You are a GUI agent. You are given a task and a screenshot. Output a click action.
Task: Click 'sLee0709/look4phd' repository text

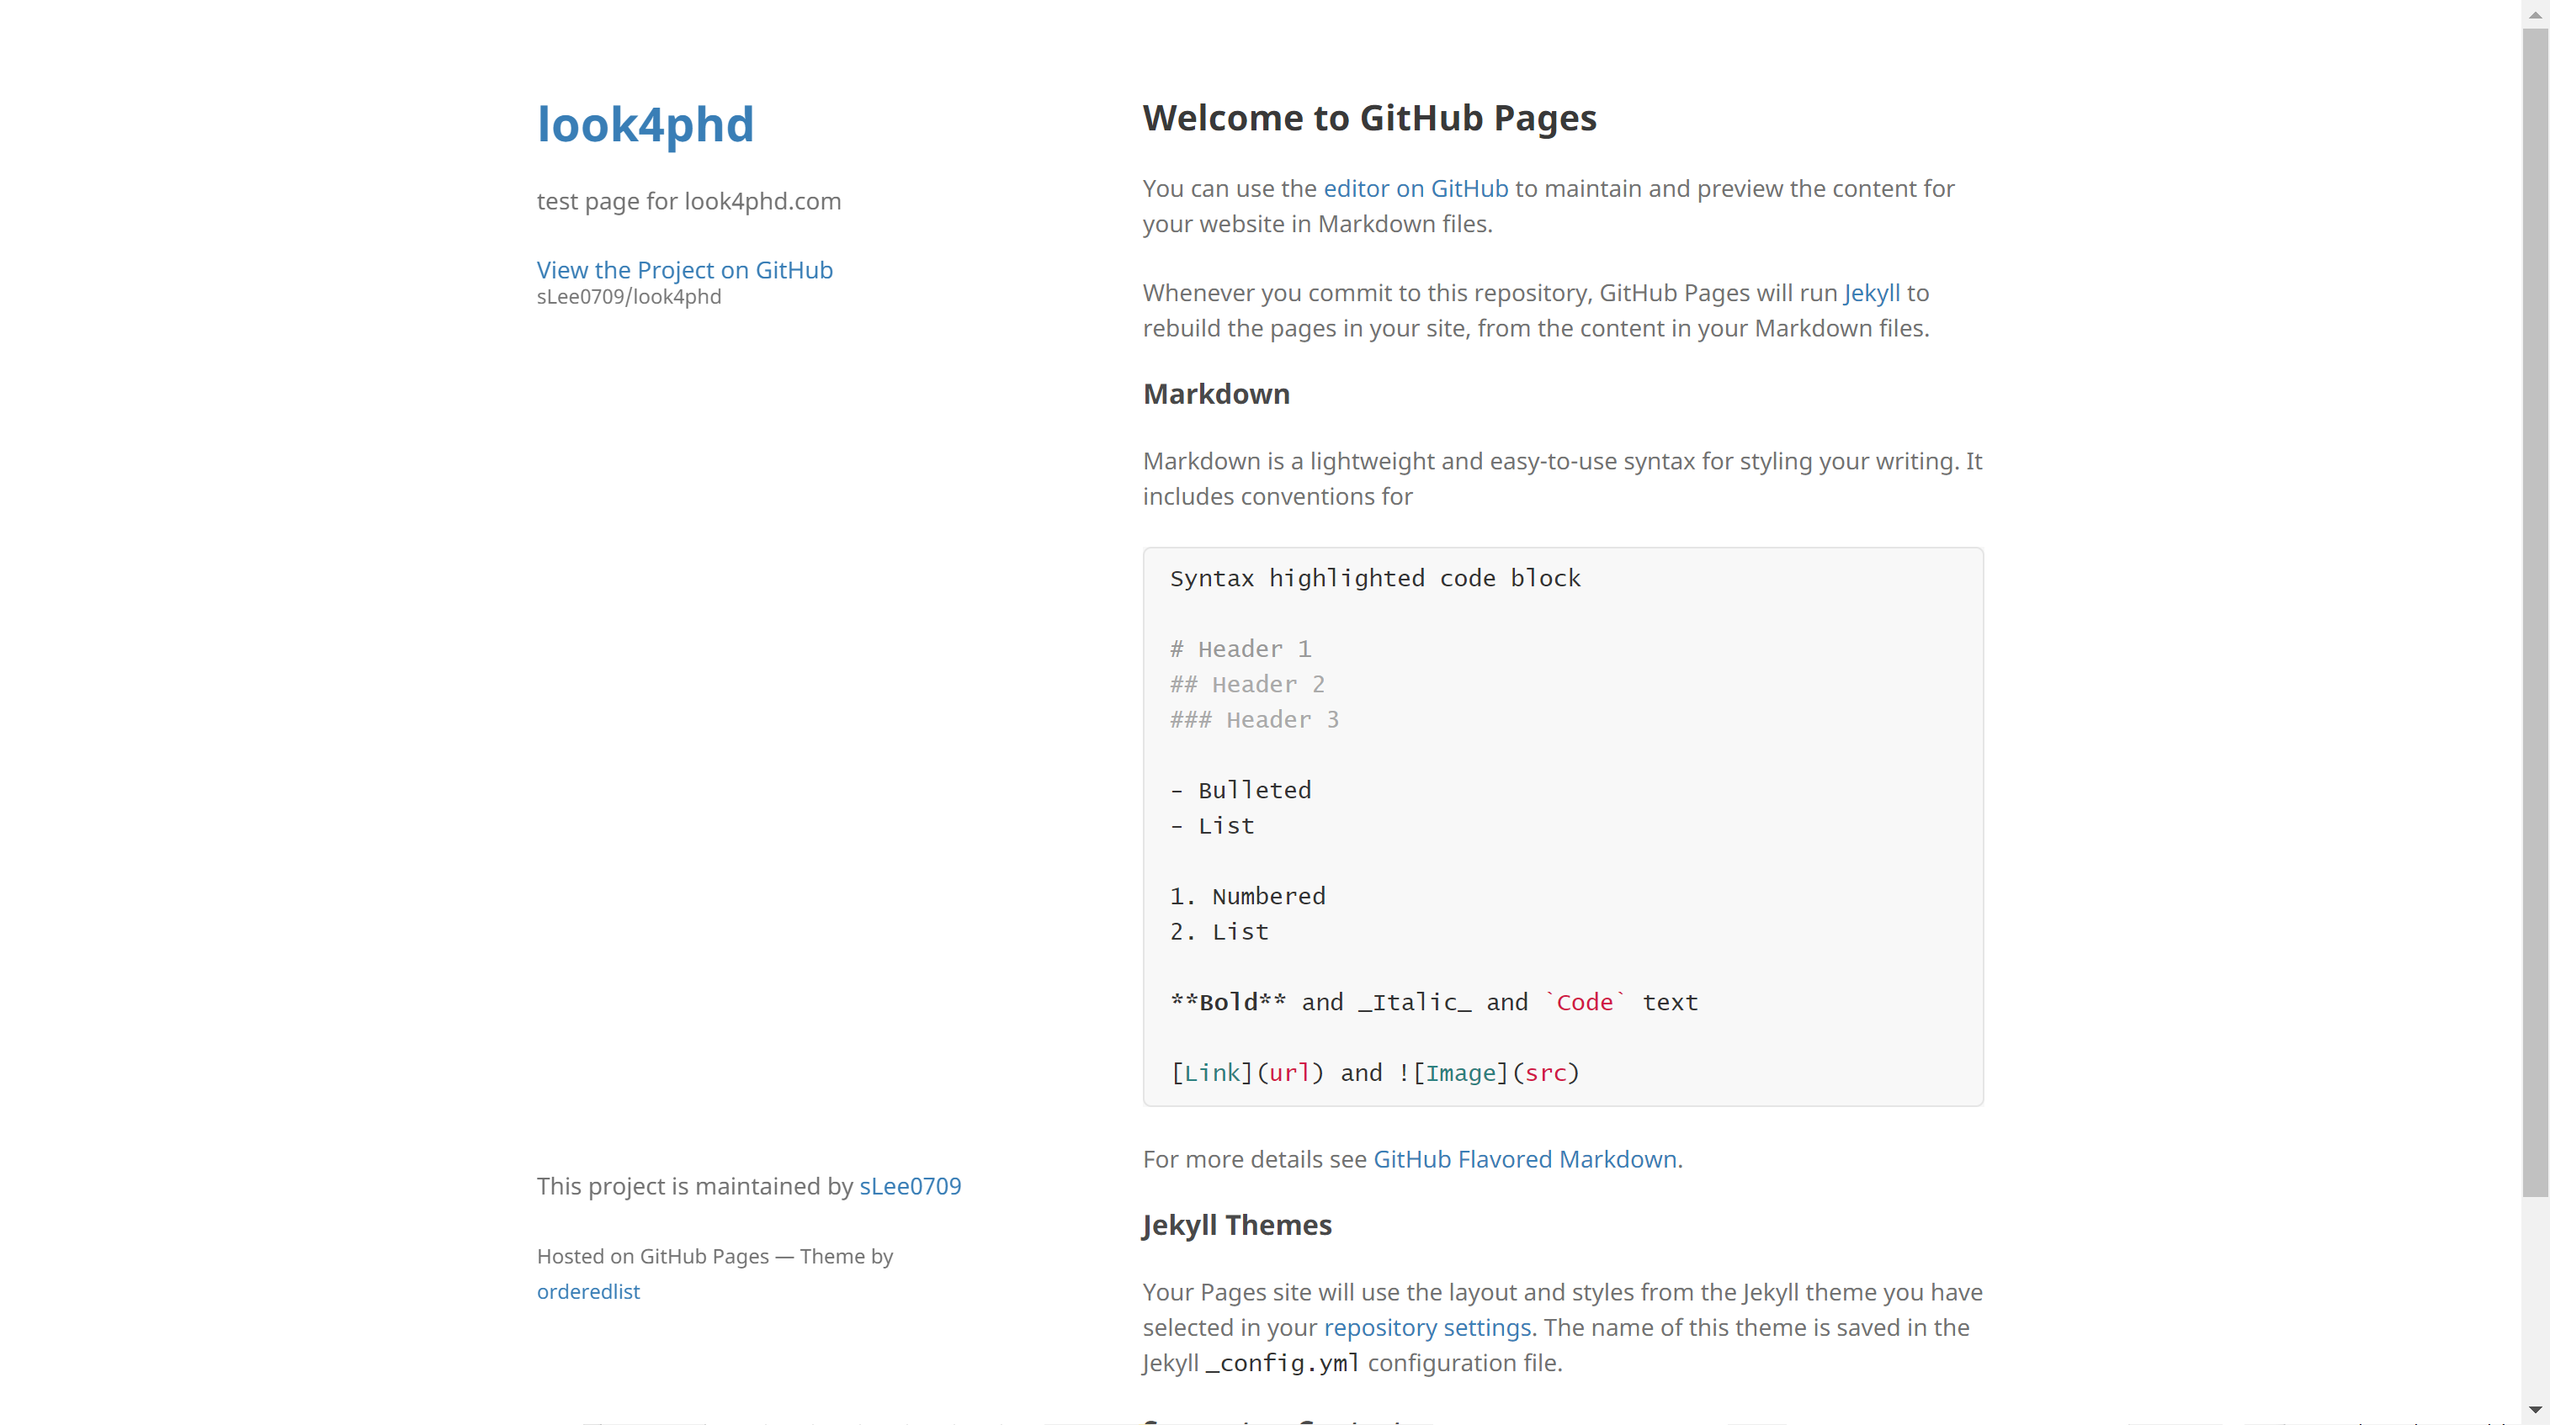coord(629,297)
